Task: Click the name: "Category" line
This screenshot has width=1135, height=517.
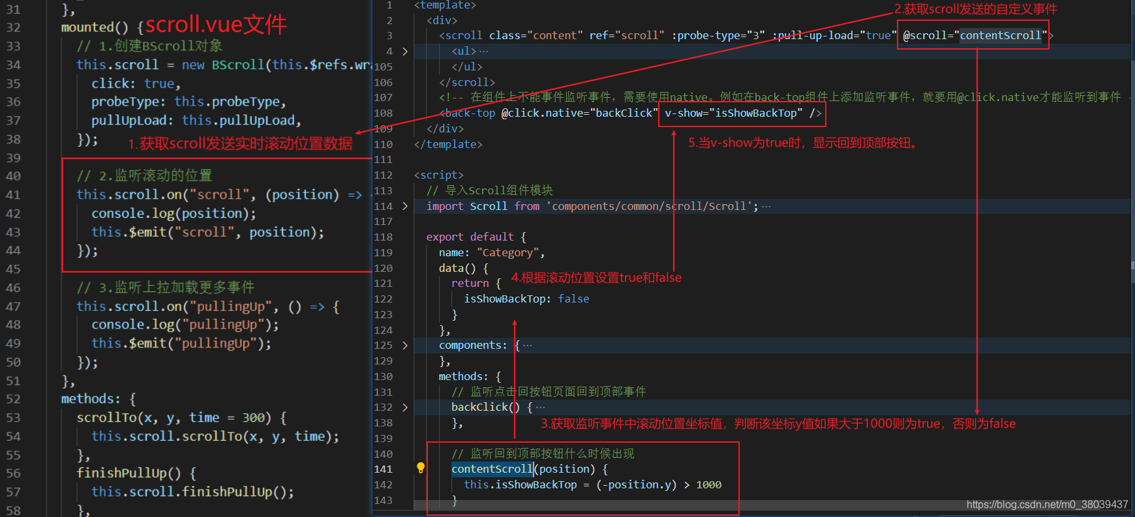Action: tap(492, 253)
